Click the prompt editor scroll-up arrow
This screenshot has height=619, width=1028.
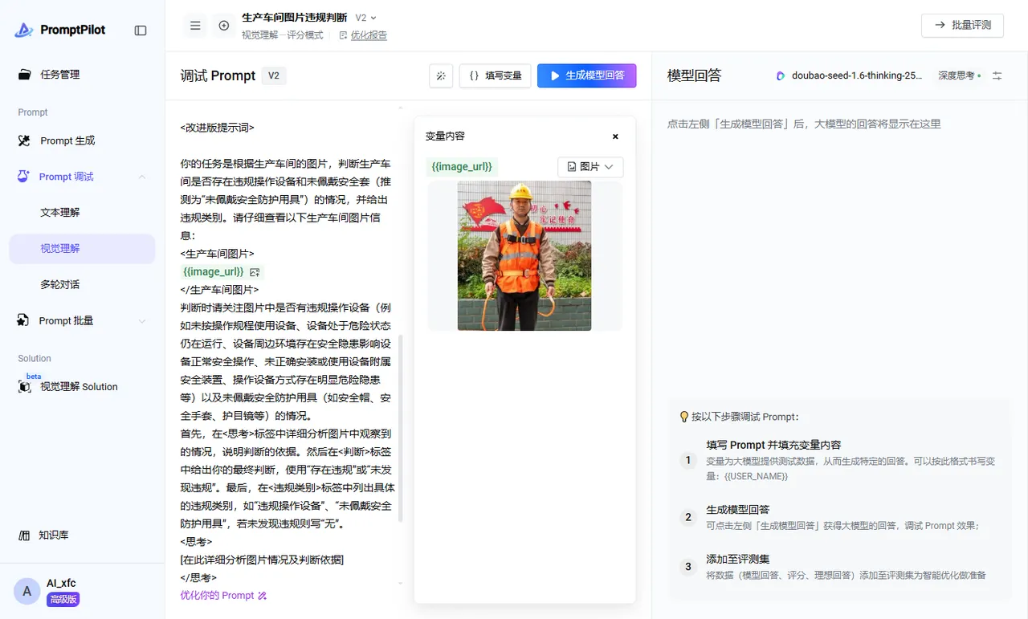click(x=401, y=107)
